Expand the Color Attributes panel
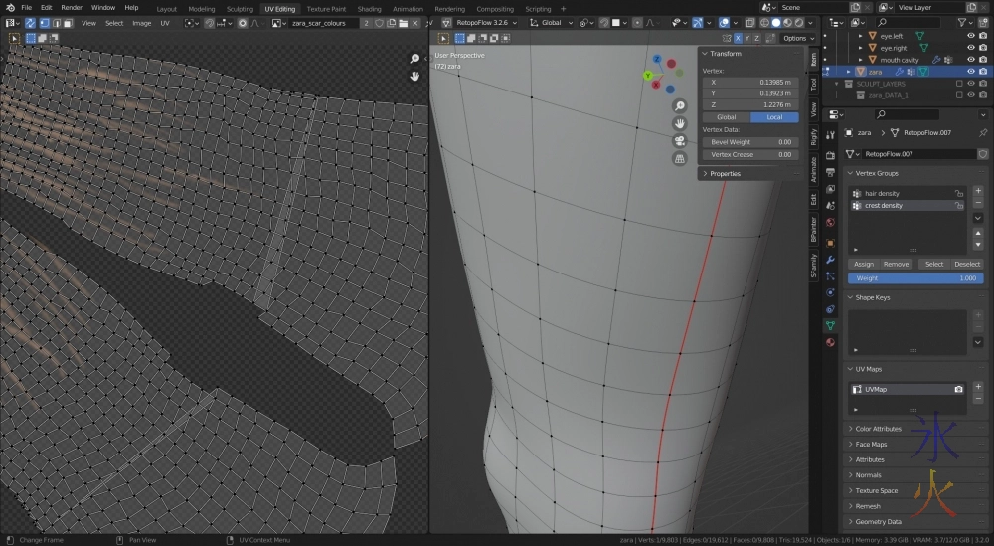 pyautogui.click(x=878, y=429)
